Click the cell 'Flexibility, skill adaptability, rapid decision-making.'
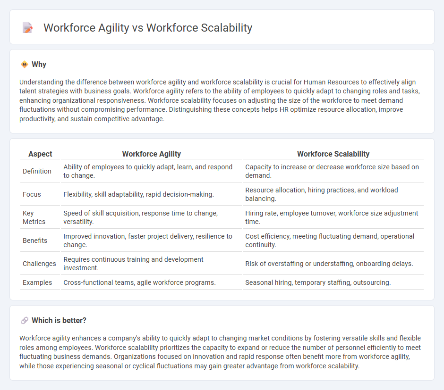Viewport: 444px width, 390px height. (x=152, y=194)
